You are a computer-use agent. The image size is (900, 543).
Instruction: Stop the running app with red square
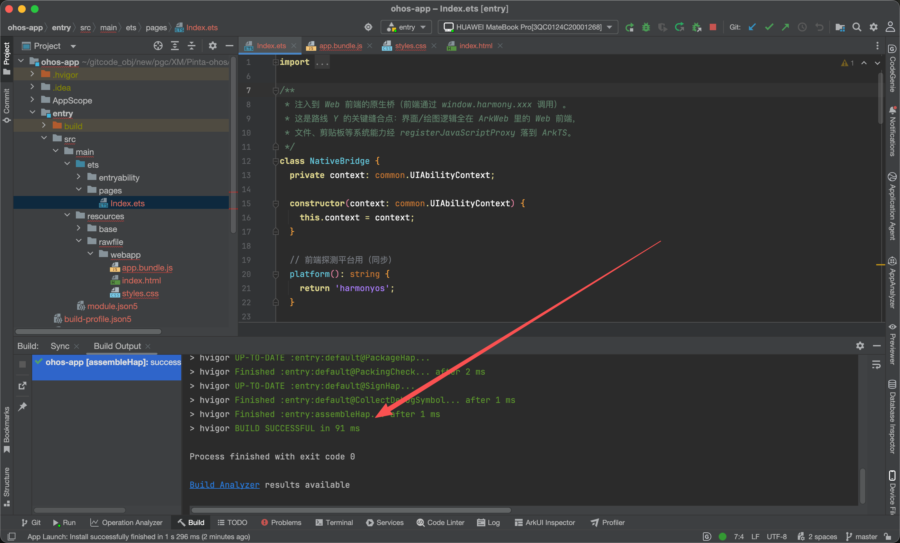tap(713, 27)
